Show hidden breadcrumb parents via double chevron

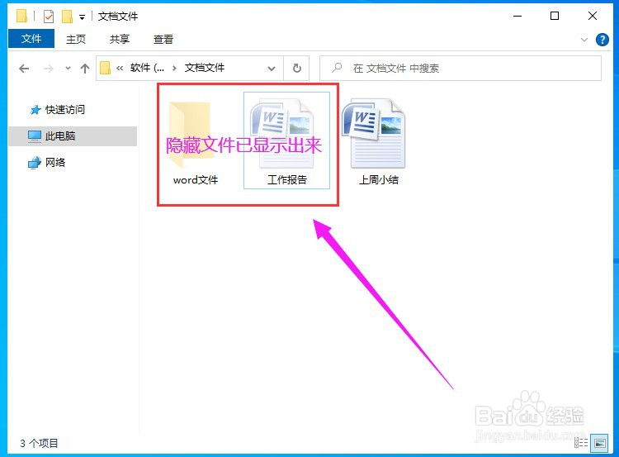[120, 69]
